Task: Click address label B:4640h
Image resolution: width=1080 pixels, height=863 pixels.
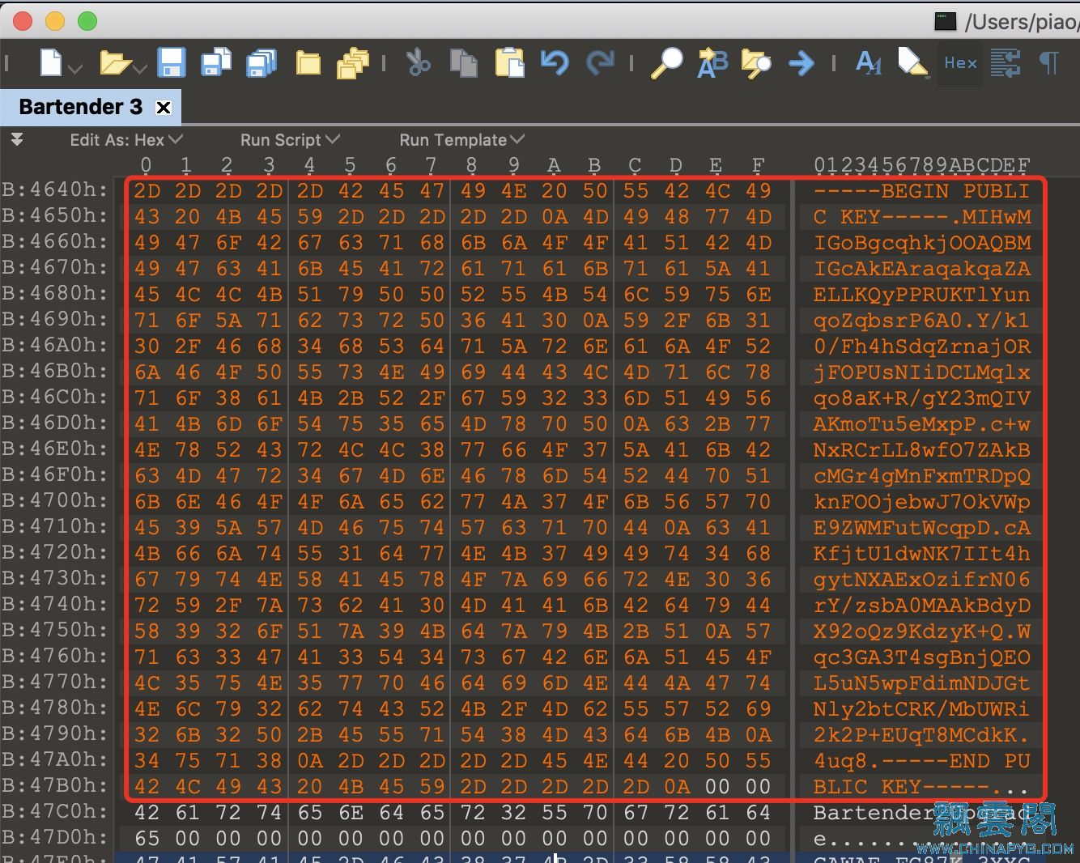Action: (55, 190)
